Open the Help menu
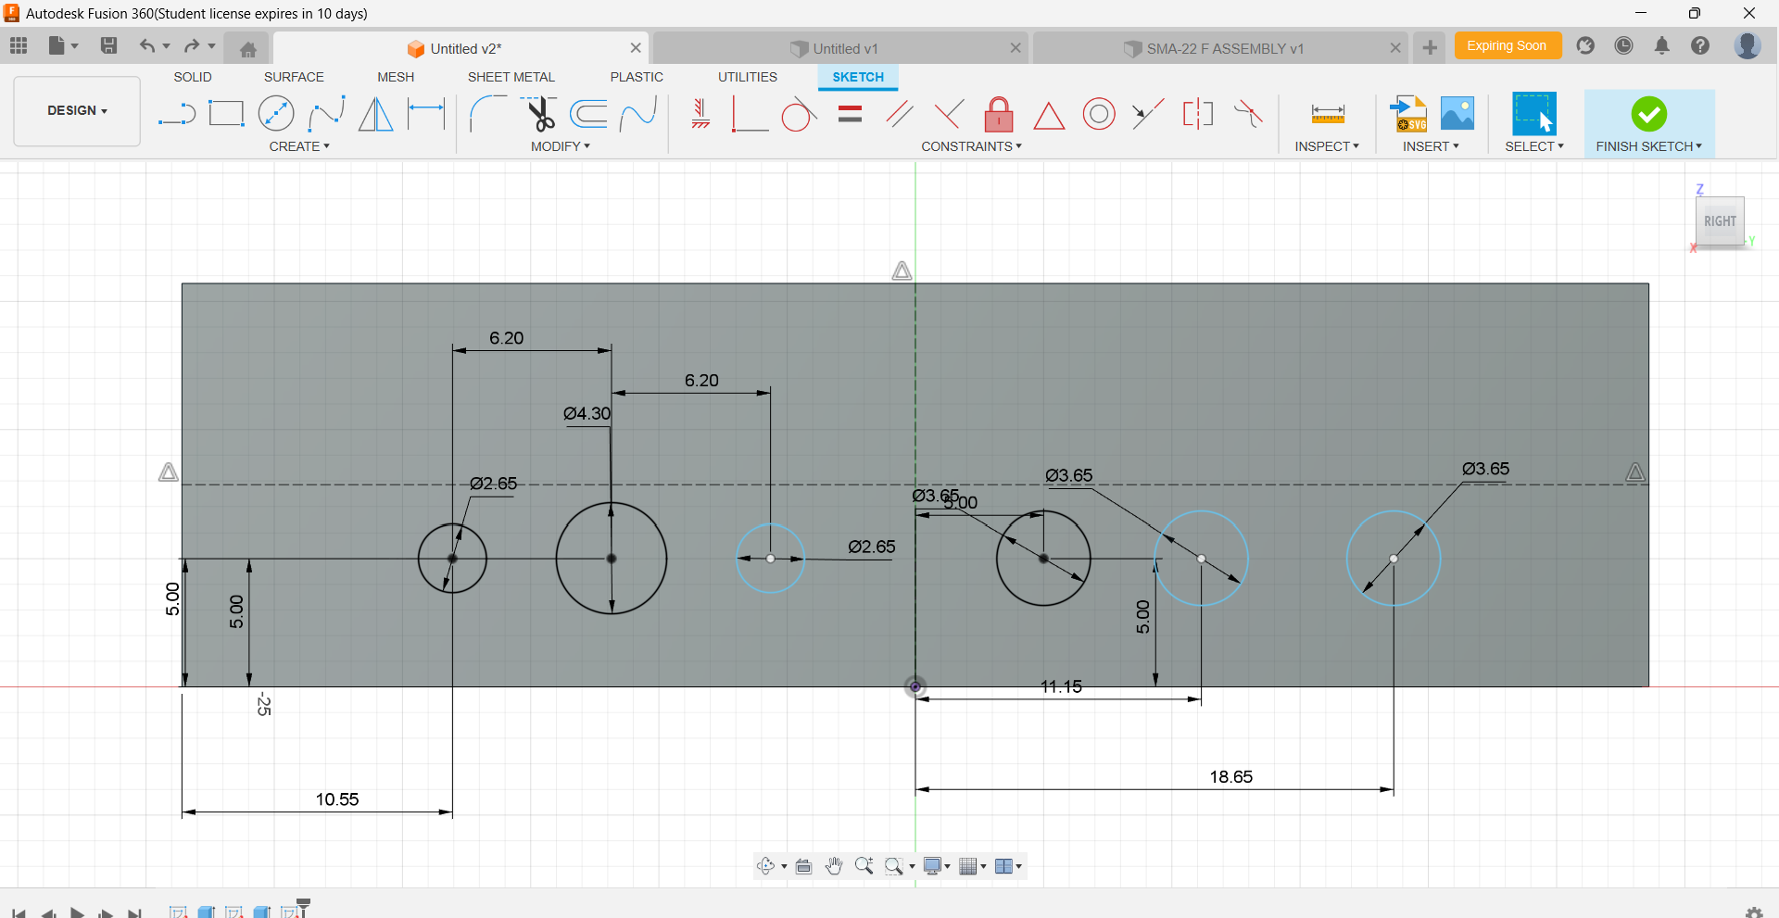 click(1700, 45)
